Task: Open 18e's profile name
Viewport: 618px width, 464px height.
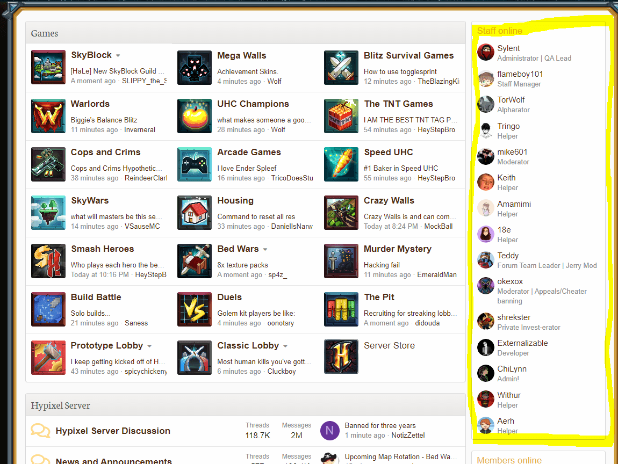Action: point(504,230)
